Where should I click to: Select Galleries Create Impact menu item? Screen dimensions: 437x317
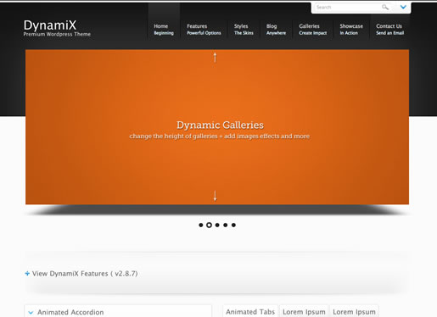[x=313, y=30]
